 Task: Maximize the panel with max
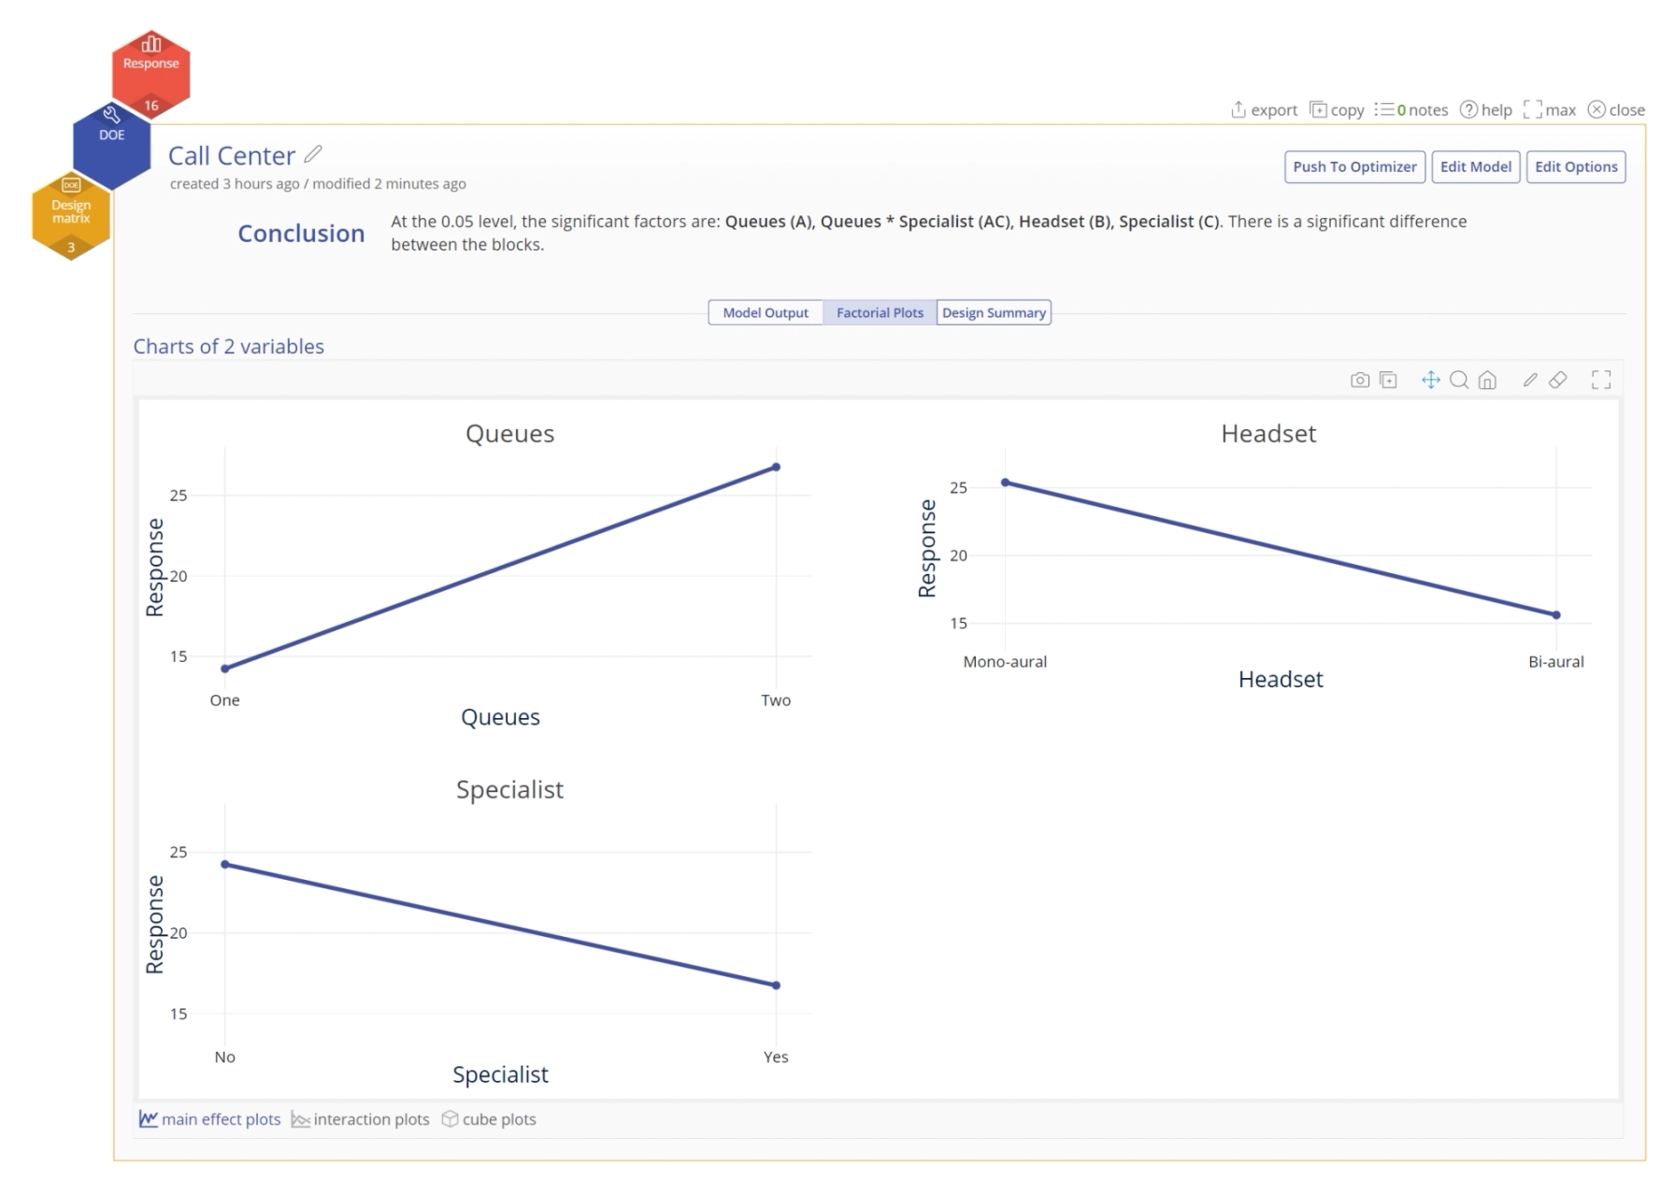tap(1550, 109)
